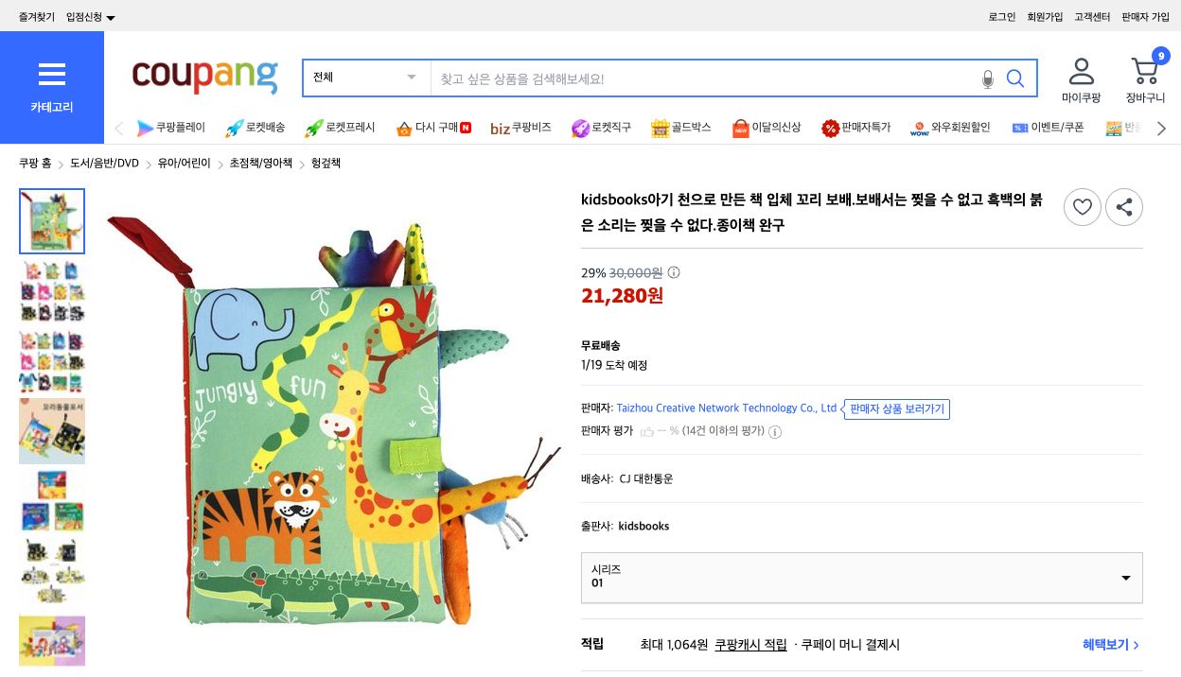Expand the 시리즈 01 series selector
1181x677 pixels.
click(x=861, y=577)
